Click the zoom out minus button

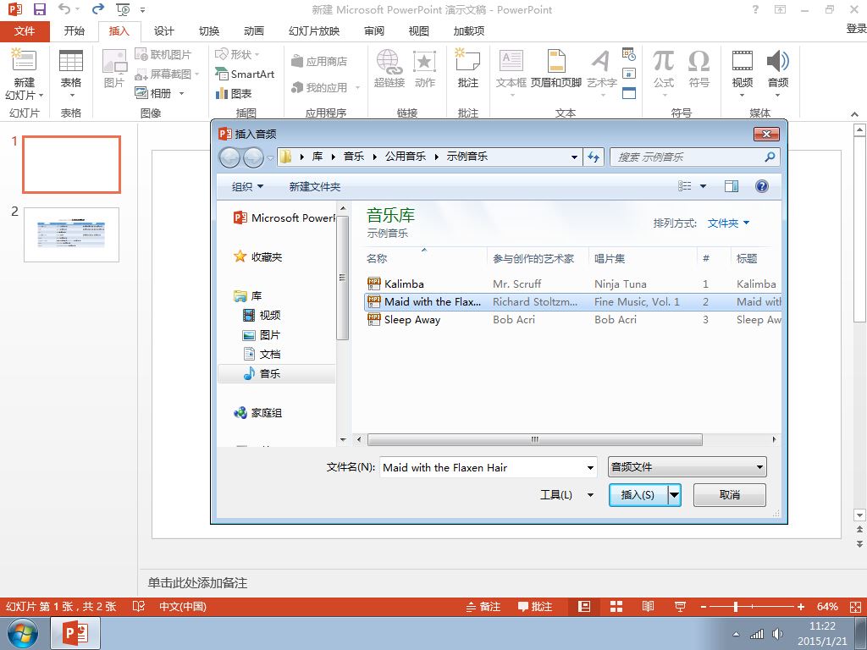coord(704,606)
